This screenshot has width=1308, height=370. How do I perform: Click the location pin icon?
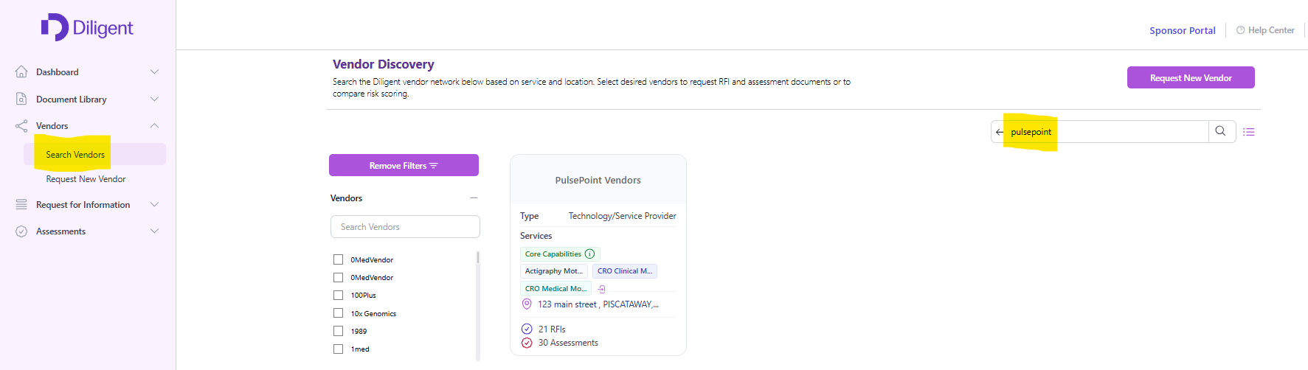click(527, 304)
